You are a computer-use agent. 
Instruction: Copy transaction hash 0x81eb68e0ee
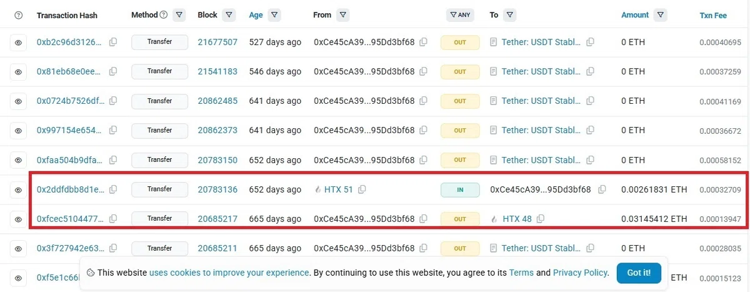[x=113, y=71]
